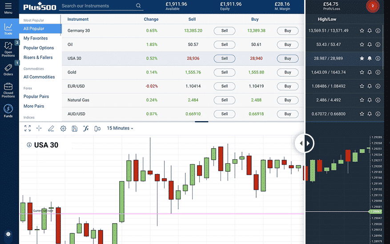Toggle filled favorite star for USA 30

[x=362, y=58]
